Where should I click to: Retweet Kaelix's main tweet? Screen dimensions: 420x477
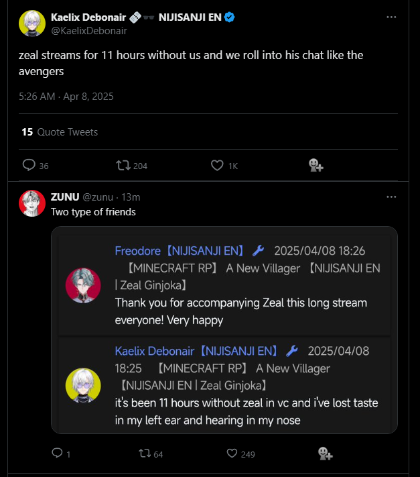pyautogui.click(x=123, y=165)
